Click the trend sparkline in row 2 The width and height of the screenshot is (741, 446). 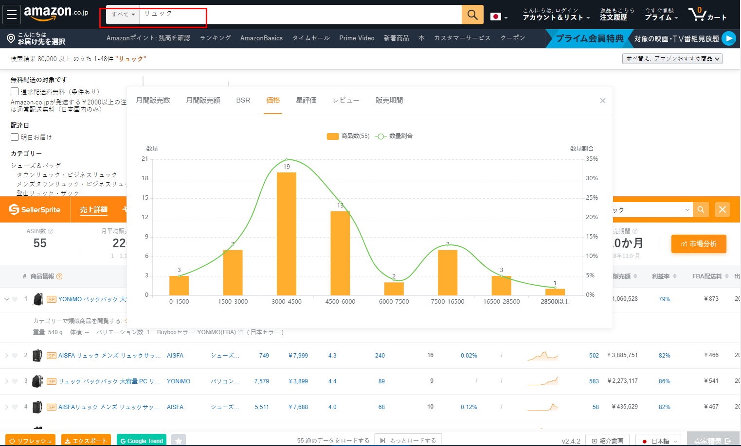tap(542, 356)
